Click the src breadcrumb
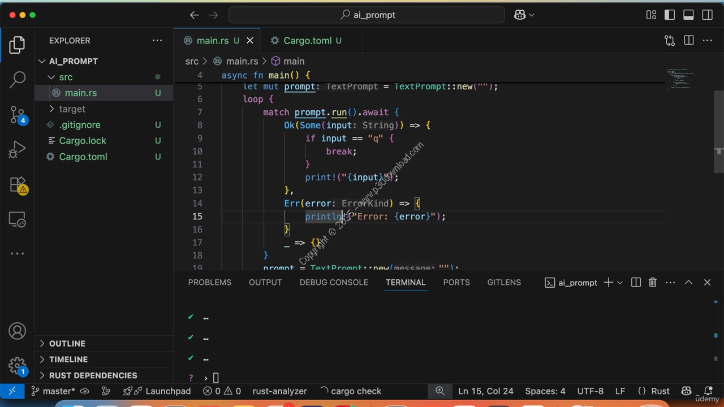Image resolution: width=724 pixels, height=407 pixels. (x=192, y=61)
